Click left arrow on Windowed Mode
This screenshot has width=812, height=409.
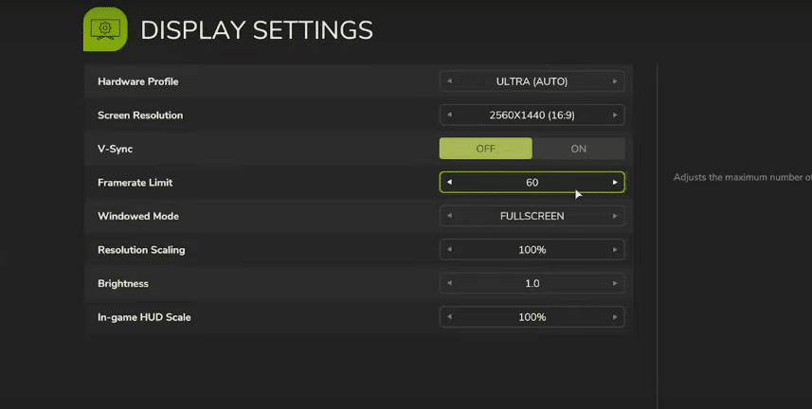449,216
